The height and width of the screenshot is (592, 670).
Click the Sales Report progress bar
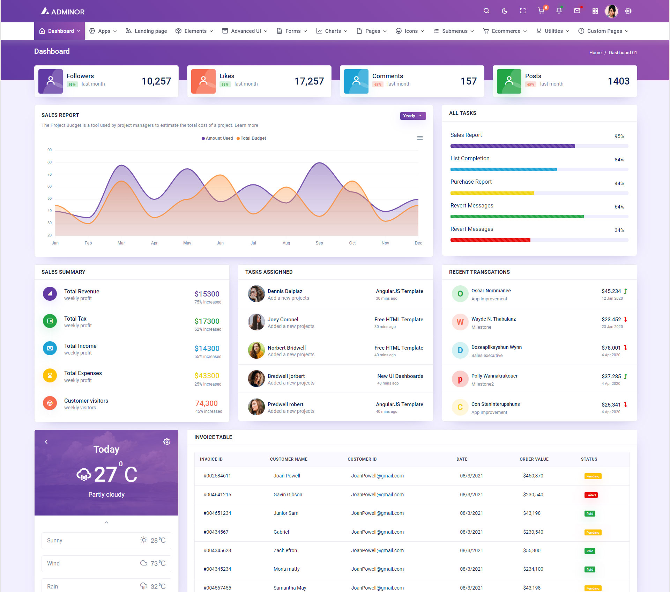(x=539, y=146)
